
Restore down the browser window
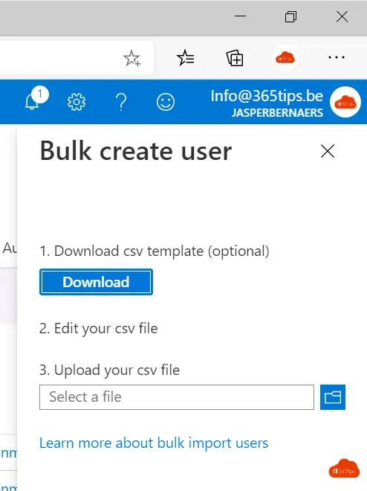(x=290, y=16)
